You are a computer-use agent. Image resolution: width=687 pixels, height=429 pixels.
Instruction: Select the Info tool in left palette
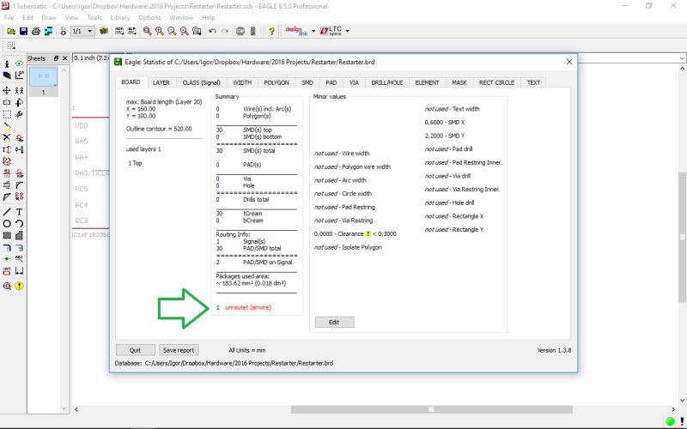click(7, 63)
